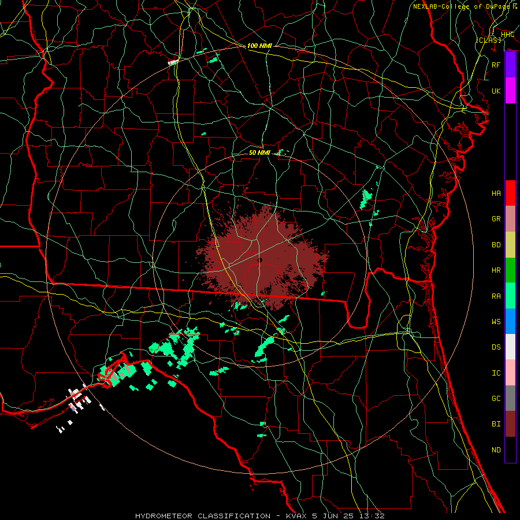Click the 'WS' legend label
The width and height of the screenshot is (520, 520).
coord(496,322)
